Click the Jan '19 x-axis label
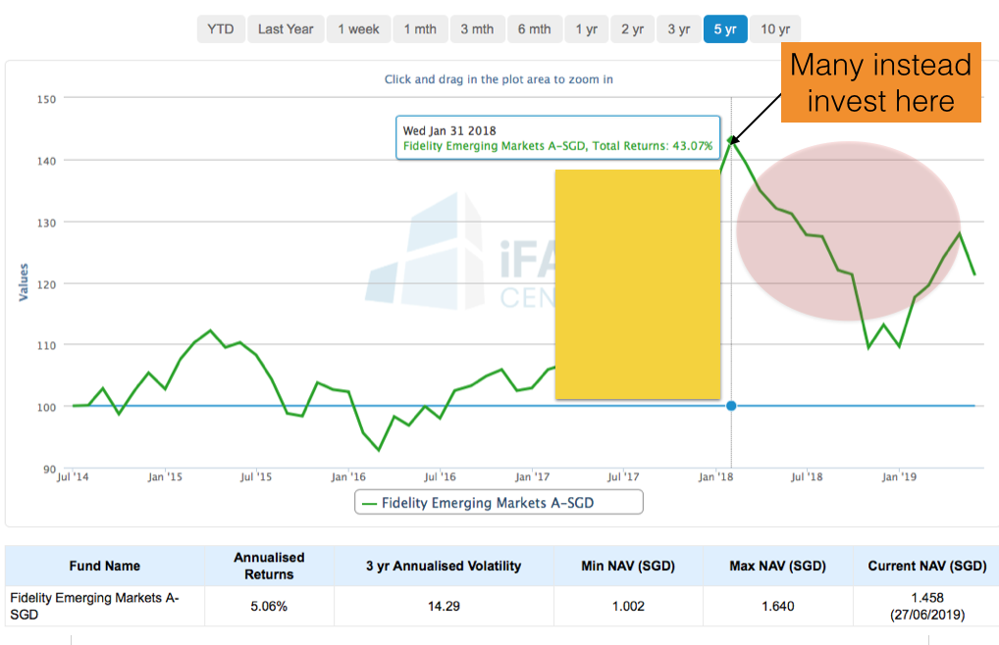999x645 pixels. coord(899,477)
